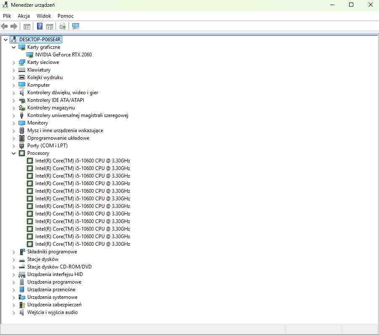The height and width of the screenshot is (335, 379).
Task: Toggle the console tree pane toolbar icon
Action: [27, 26]
